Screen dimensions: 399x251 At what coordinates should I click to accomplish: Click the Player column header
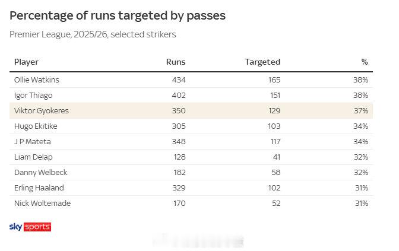point(26,62)
